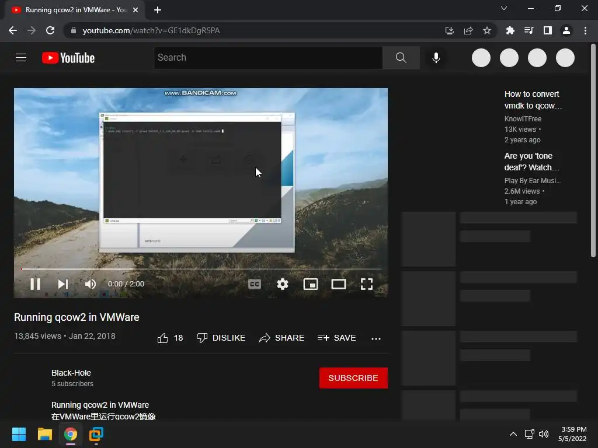Open network settings in system tray
Image resolution: width=598 pixels, height=448 pixels.
tap(529, 434)
